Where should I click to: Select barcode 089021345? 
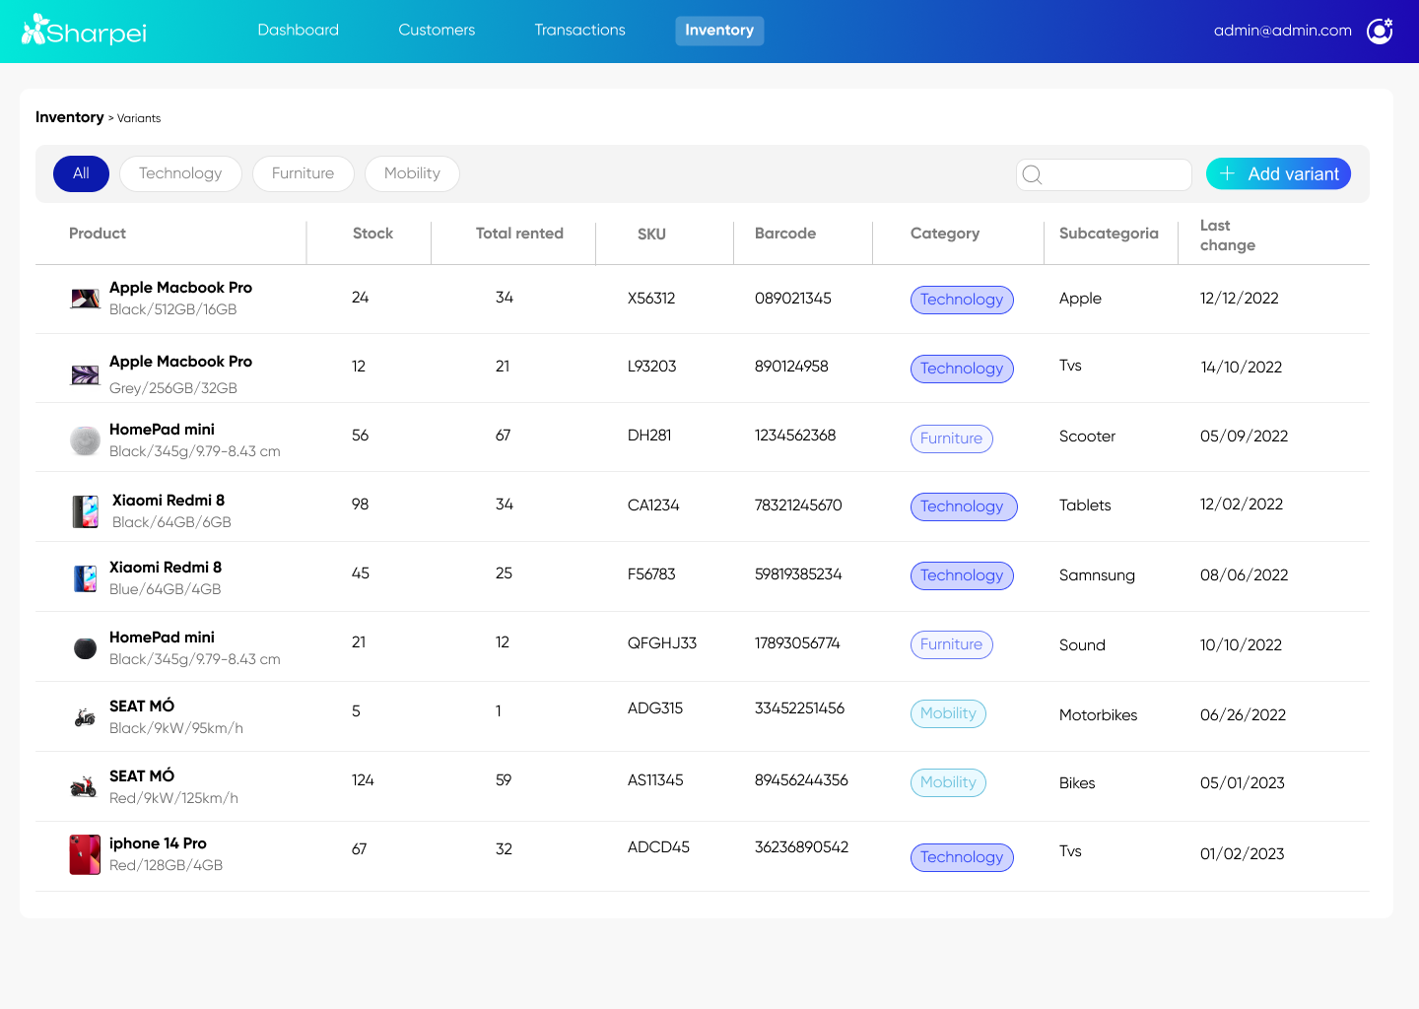coord(793,299)
